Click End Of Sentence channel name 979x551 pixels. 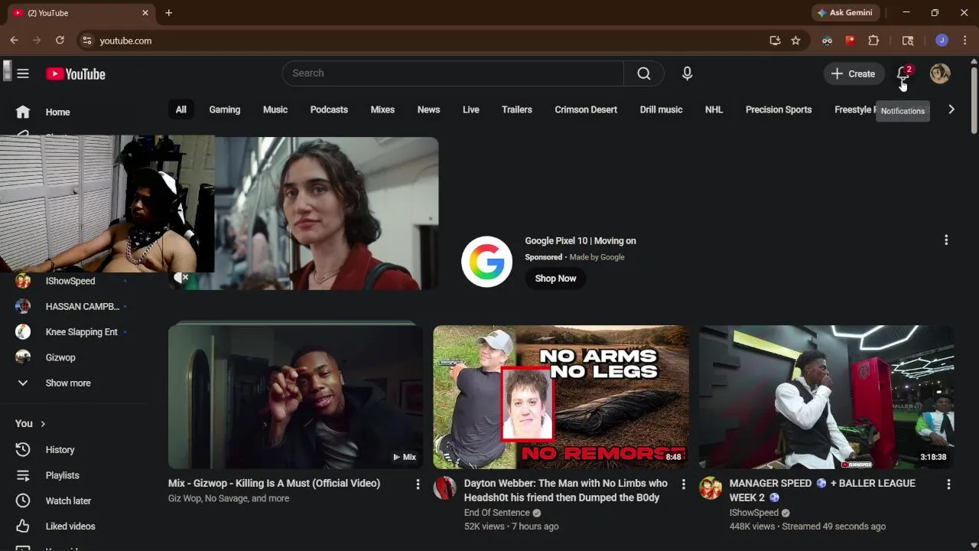tap(496, 513)
